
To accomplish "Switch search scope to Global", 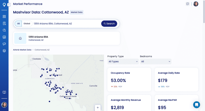I will [27, 24].
